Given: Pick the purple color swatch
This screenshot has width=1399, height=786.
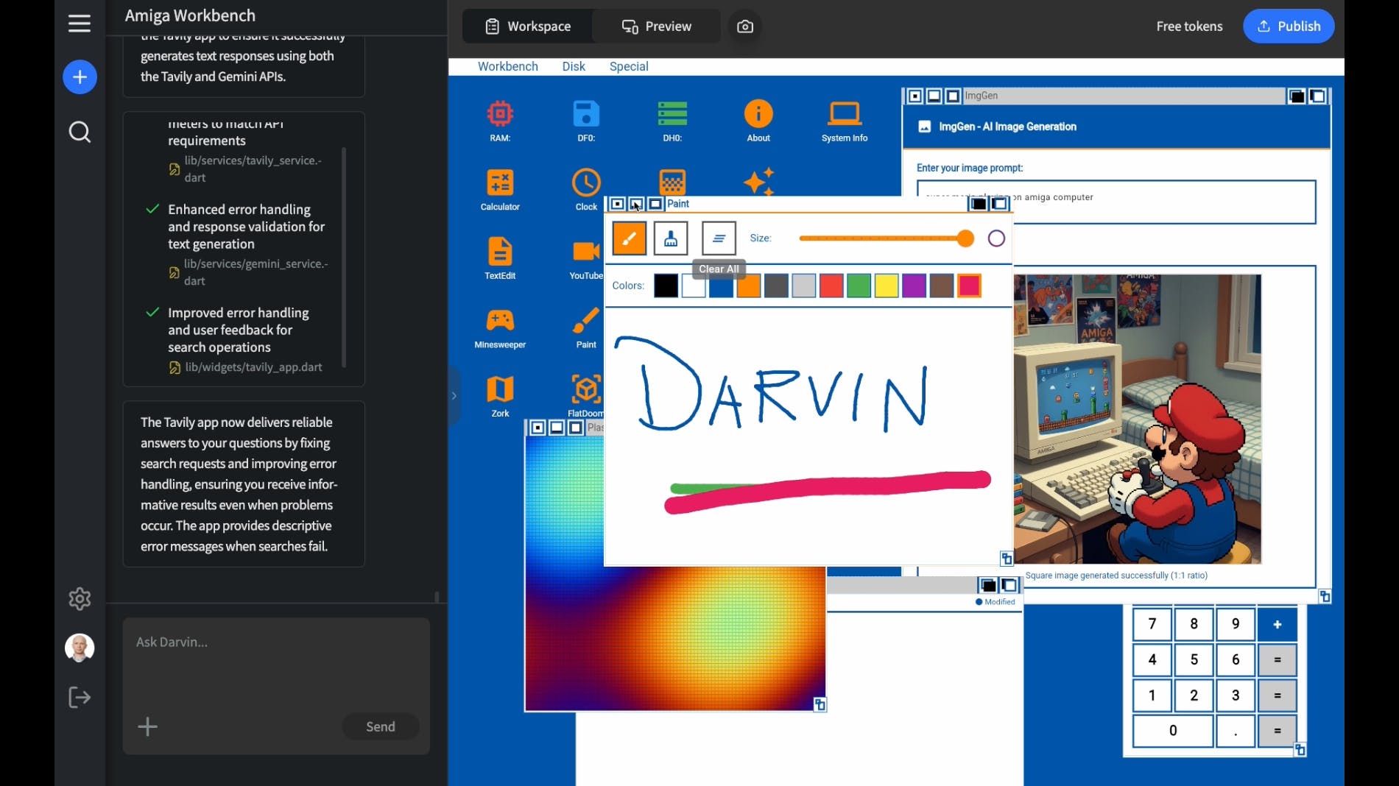Looking at the screenshot, I should point(914,286).
